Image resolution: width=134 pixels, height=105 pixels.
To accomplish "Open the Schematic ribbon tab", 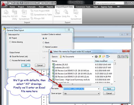I will [31, 7].
